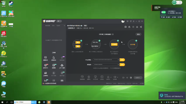Click the 退出 exit OBS mode button
Viewport: 186px width, 104px height.
(x=138, y=34)
